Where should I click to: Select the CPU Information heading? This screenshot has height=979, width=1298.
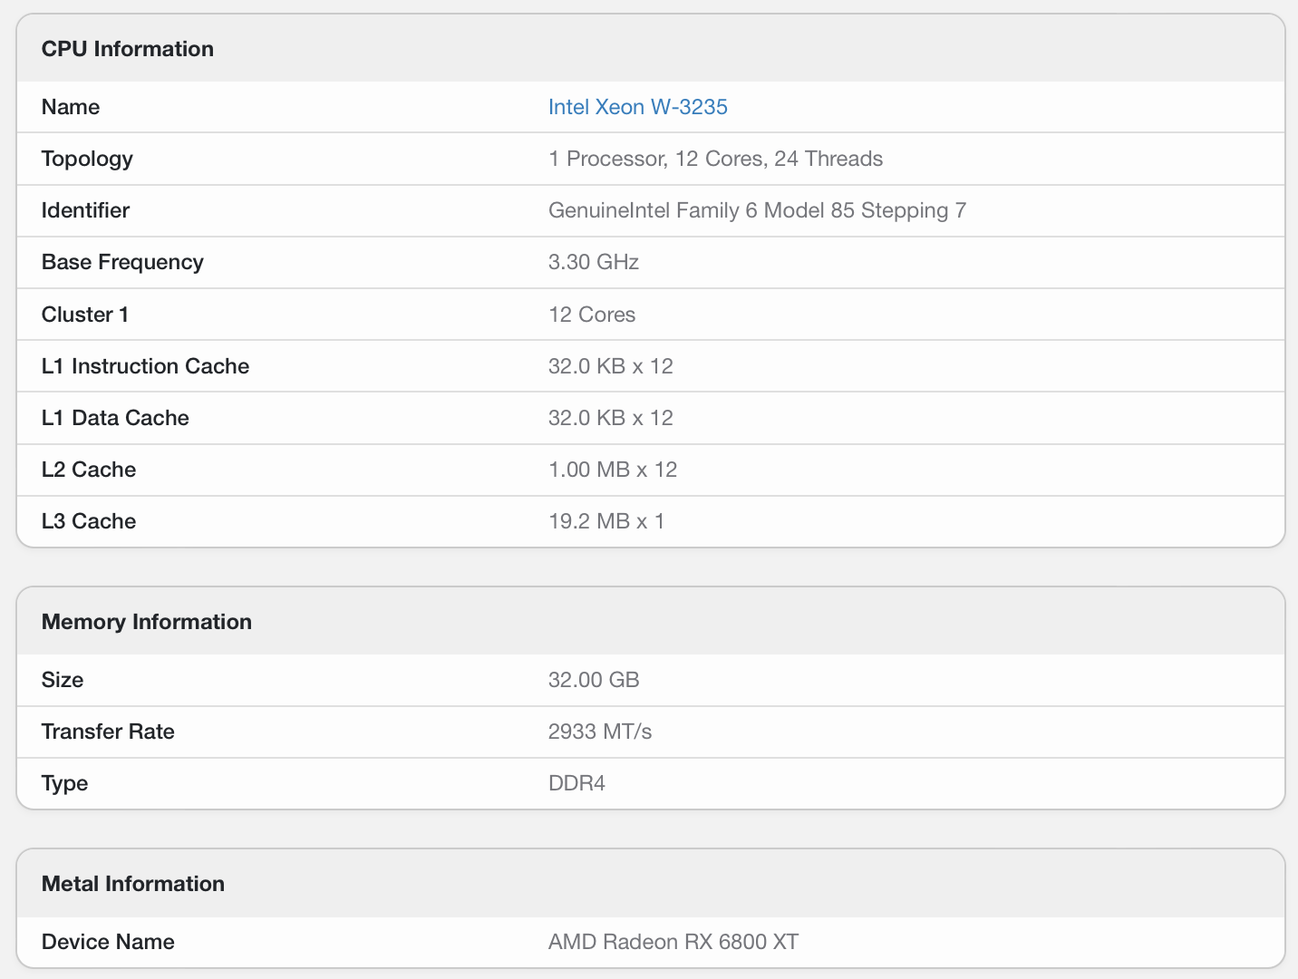tap(128, 49)
